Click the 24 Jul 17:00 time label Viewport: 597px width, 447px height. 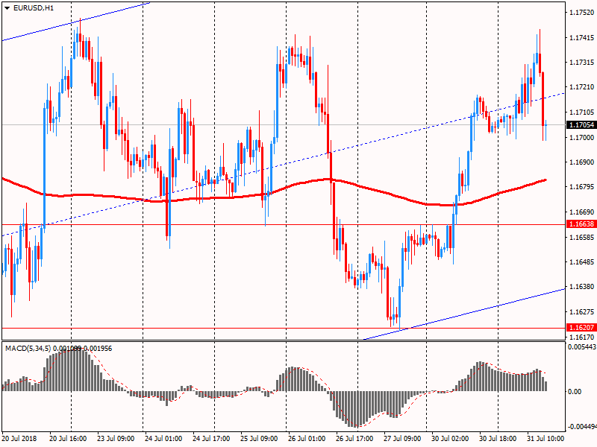pos(211,438)
